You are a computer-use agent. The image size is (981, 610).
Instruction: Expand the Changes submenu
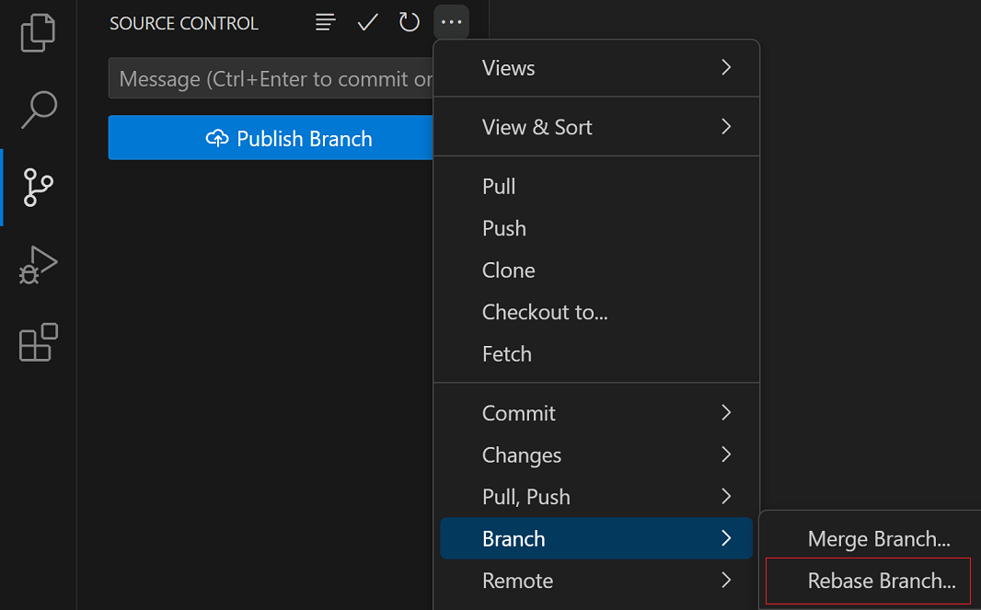[x=596, y=455]
